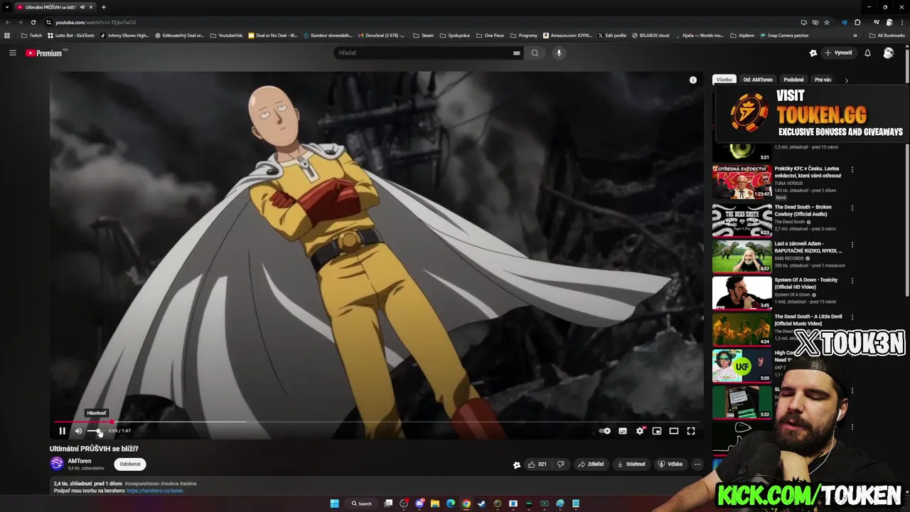910x512 pixels.
Task: Click the browser address bar URL
Action: click(95, 22)
